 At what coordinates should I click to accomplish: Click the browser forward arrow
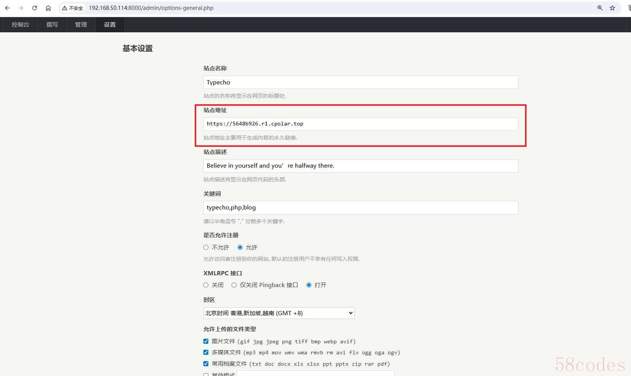pos(21,8)
